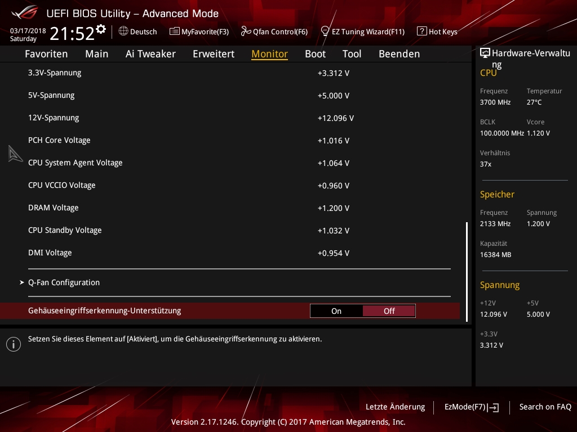Image resolution: width=577 pixels, height=432 pixels.
Task: Select the Monitor tab
Action: pos(270,54)
